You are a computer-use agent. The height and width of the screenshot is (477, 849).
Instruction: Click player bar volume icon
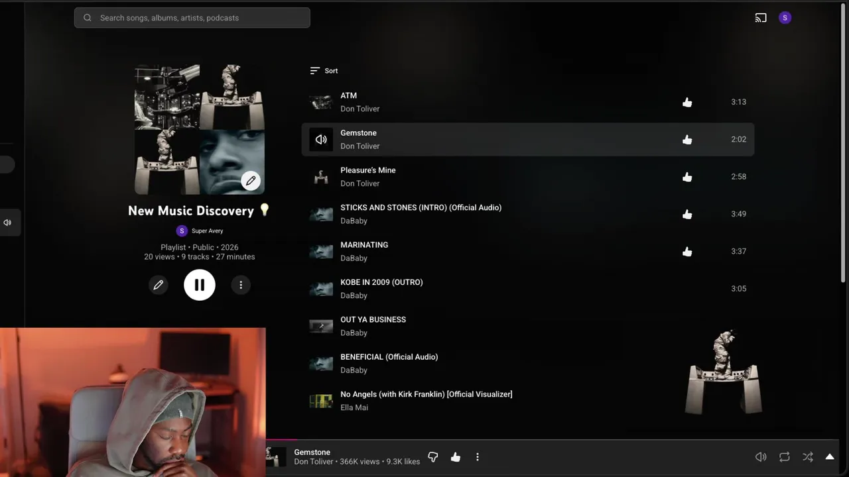coord(761,457)
